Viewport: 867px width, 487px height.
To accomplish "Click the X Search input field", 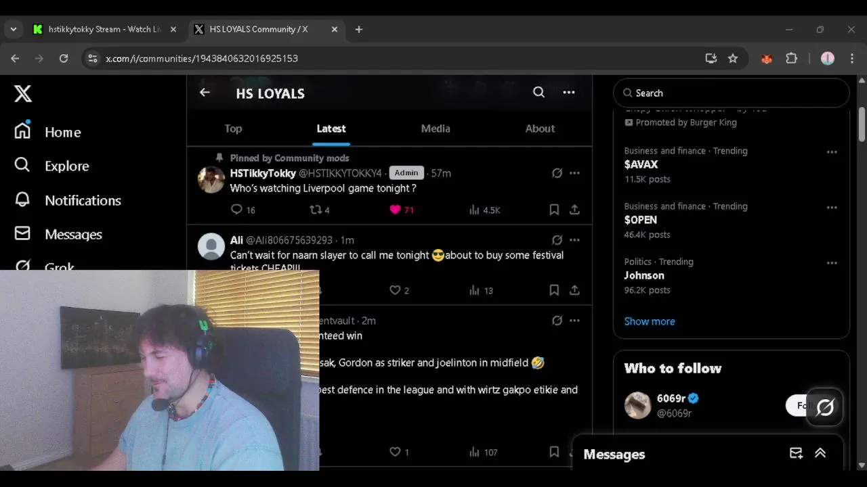I will (x=731, y=93).
